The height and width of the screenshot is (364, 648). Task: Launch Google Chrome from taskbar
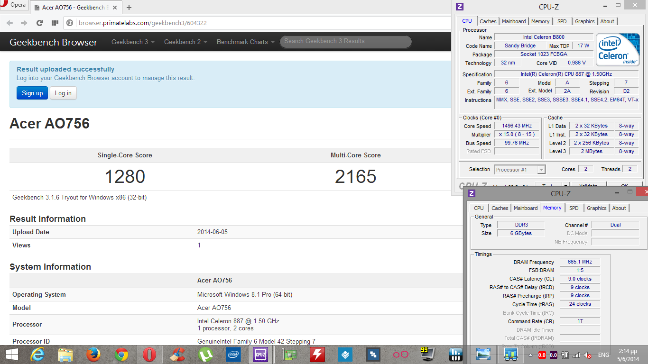pos(121,354)
